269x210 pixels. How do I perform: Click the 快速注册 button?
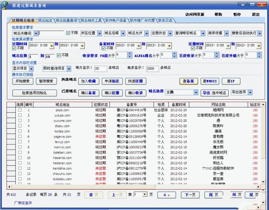(x=136, y=81)
